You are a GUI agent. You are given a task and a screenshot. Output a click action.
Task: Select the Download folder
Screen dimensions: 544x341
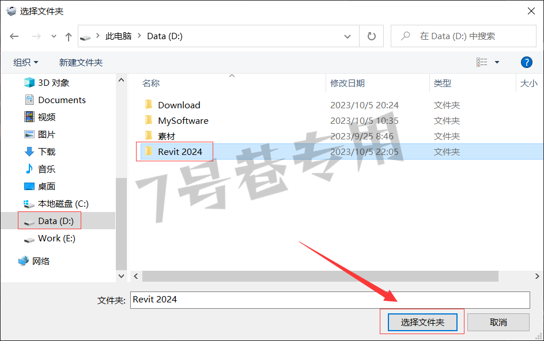(179, 105)
